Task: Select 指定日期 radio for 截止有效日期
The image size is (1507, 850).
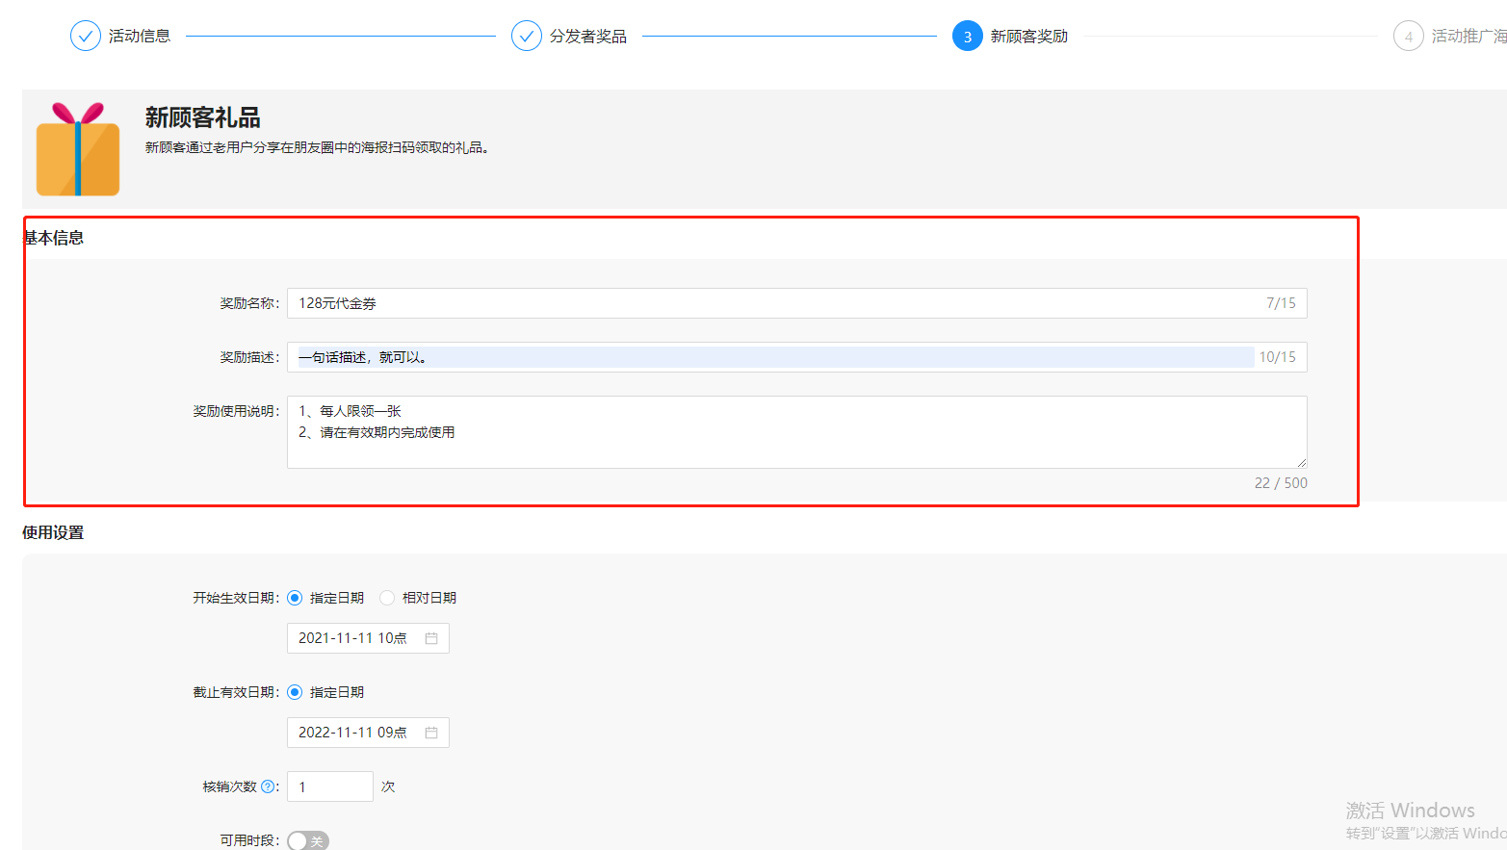Action: 295,692
